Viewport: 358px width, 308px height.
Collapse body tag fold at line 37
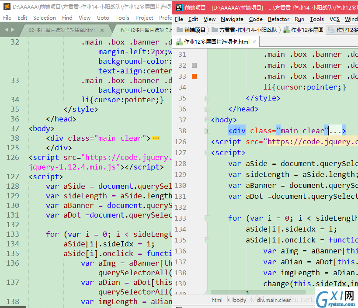(207, 120)
